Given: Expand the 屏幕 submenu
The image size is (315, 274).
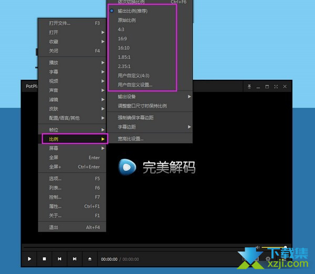Looking at the screenshot, I should click(x=72, y=148).
